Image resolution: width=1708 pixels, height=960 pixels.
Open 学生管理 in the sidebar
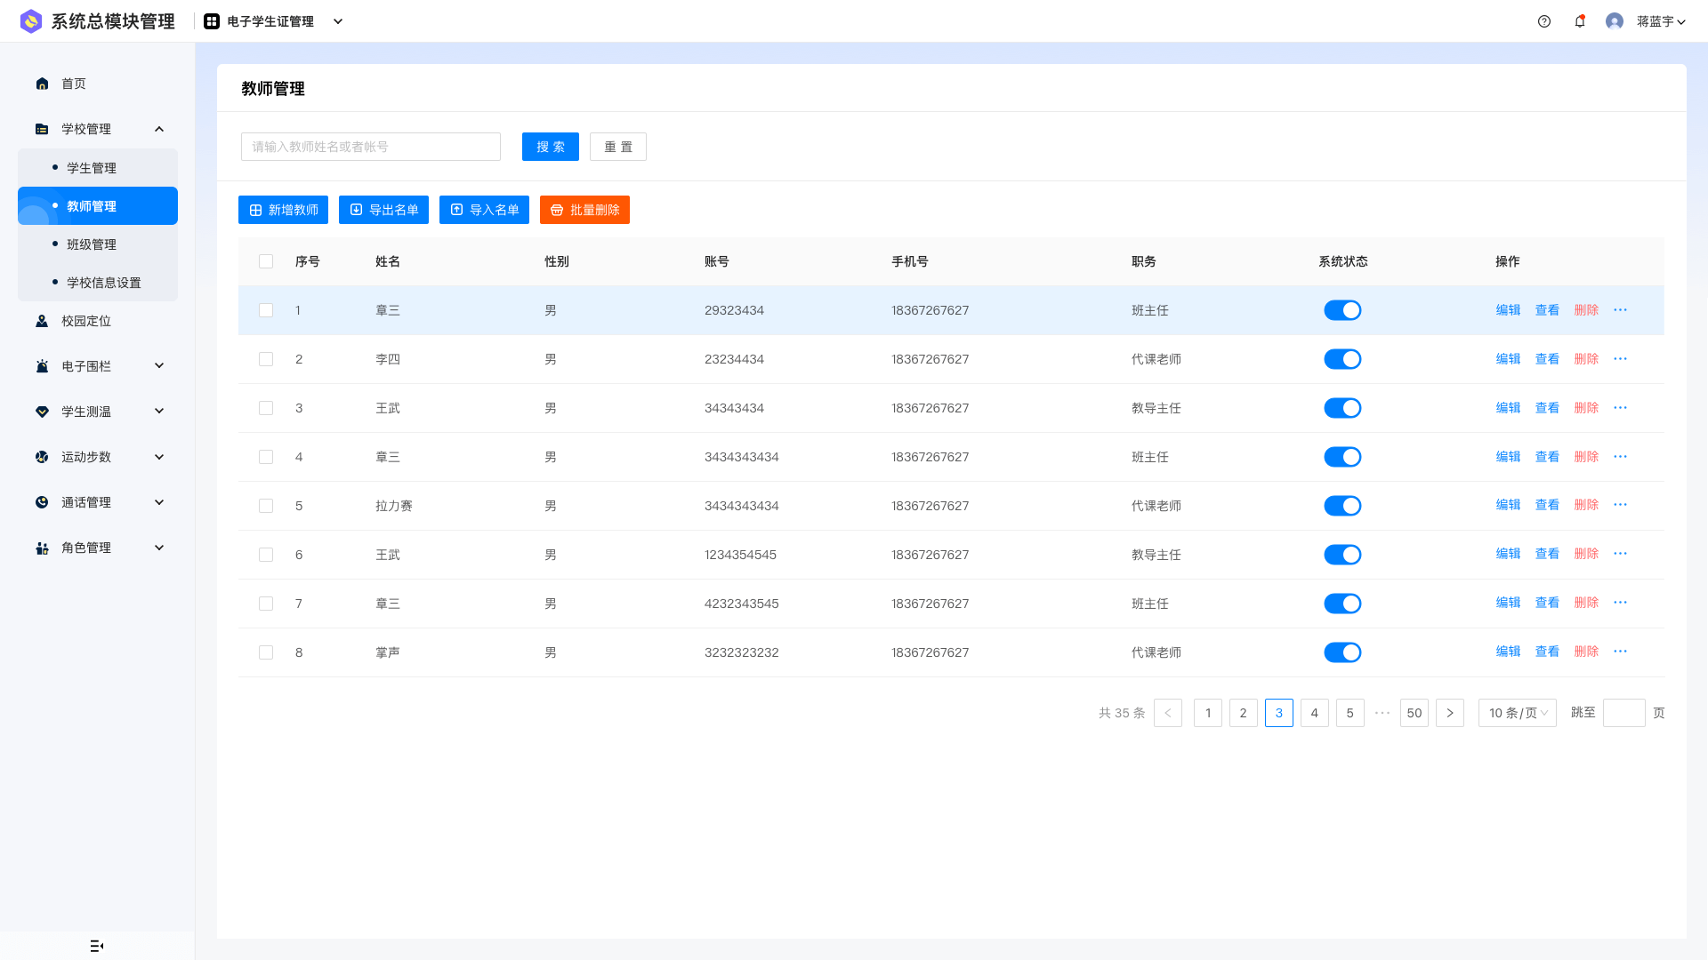(92, 168)
